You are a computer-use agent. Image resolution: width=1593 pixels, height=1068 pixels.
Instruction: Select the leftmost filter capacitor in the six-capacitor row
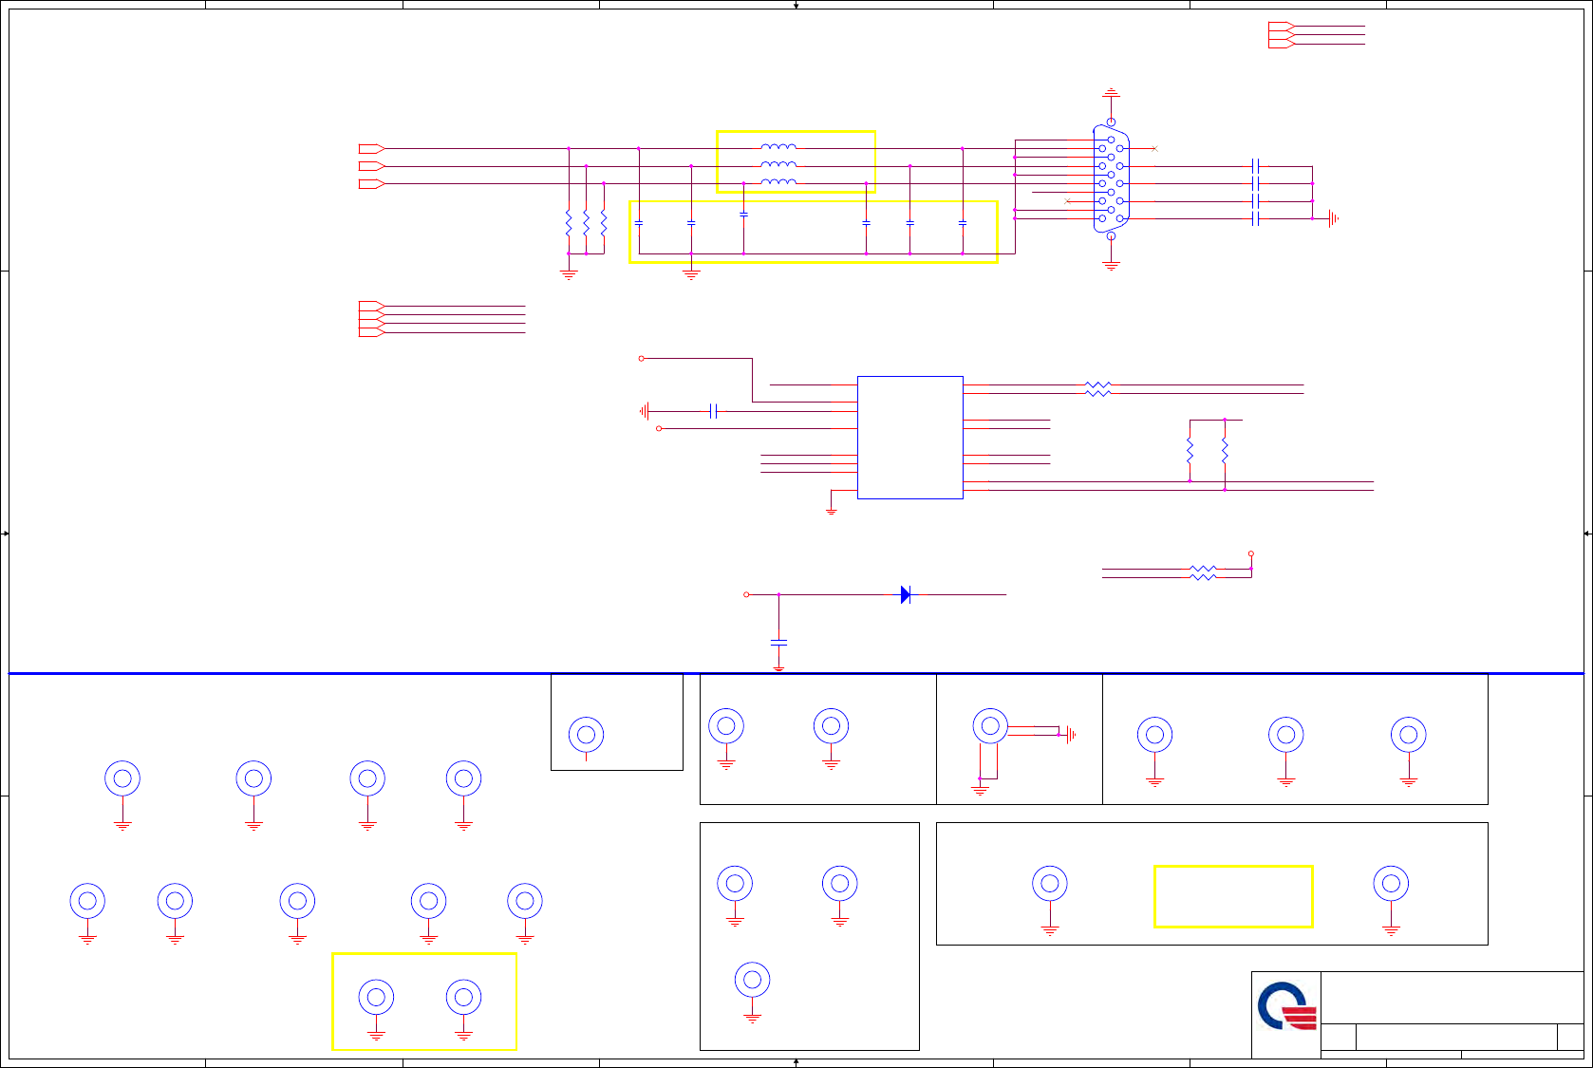(639, 223)
